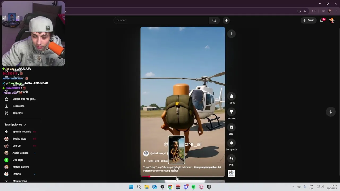Start voice search with the microphone

pos(226,20)
